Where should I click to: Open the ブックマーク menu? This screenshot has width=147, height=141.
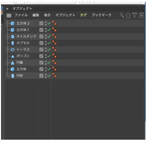[x=102, y=15]
